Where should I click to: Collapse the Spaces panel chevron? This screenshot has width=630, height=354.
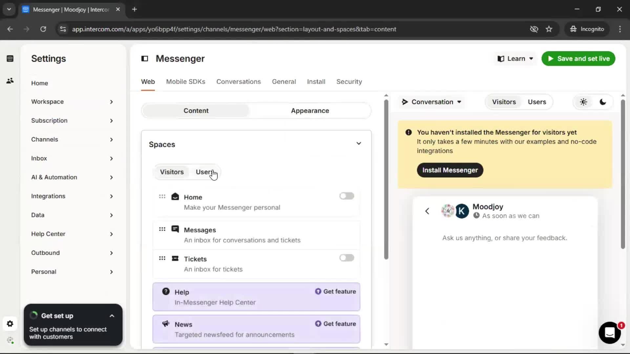coord(359,144)
